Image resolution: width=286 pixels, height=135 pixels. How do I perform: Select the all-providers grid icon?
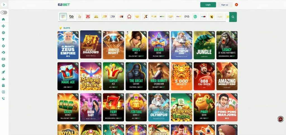tap(63, 16)
